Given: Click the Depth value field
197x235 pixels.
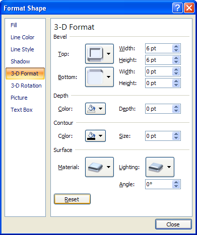Looking at the screenshot, I should [x=159, y=109].
